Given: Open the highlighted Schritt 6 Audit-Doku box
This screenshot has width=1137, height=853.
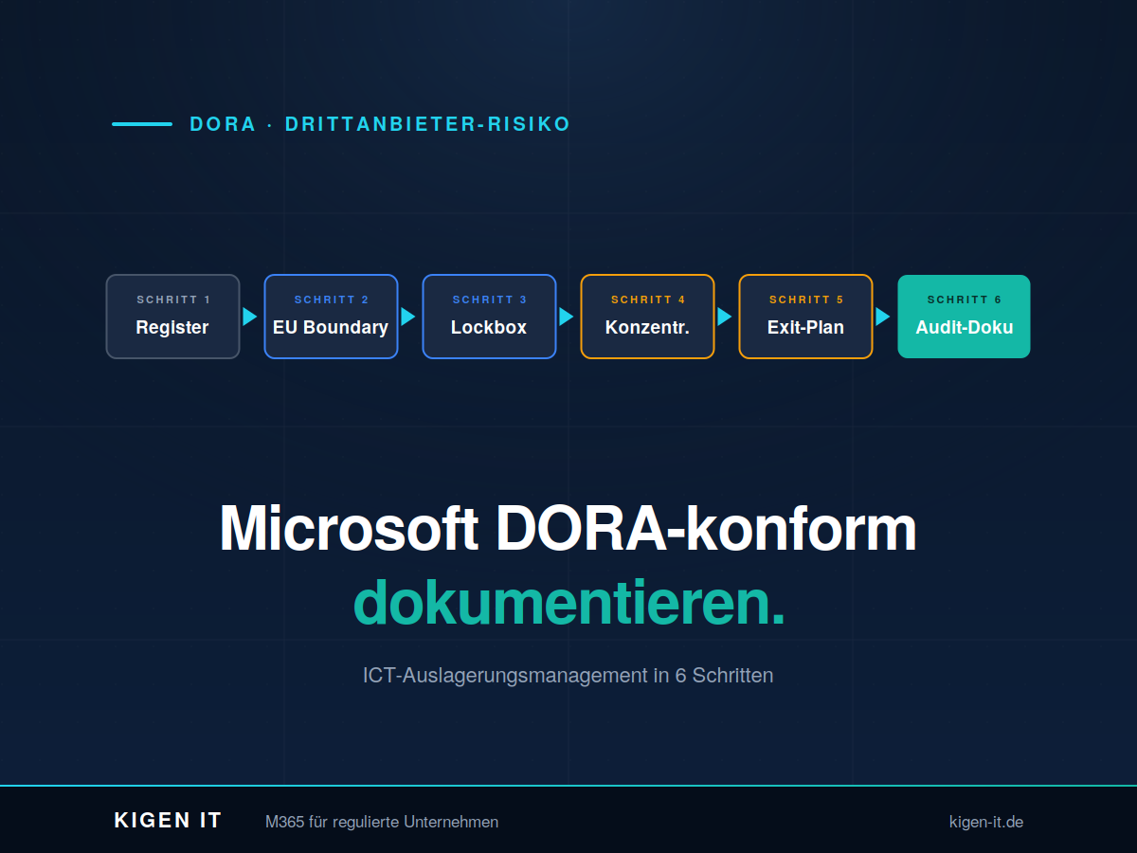Looking at the screenshot, I should coord(964,317).
